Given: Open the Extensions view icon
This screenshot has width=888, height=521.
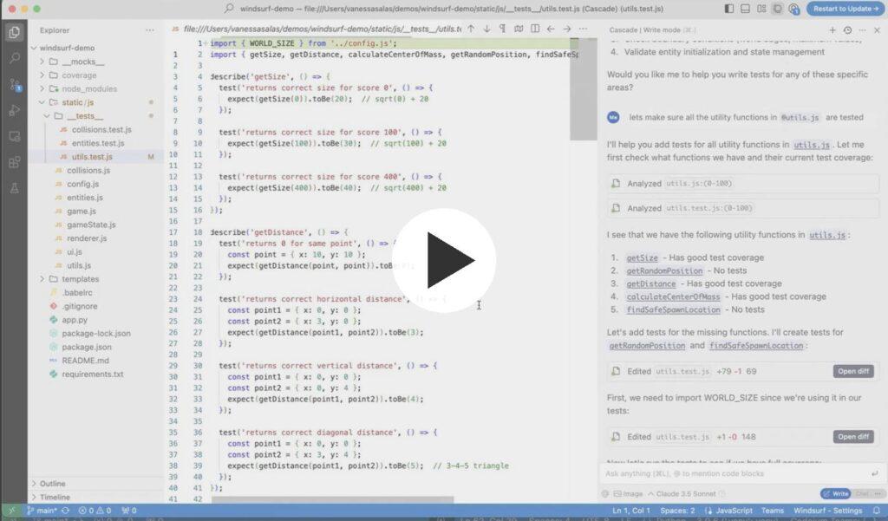Looking at the screenshot, I should [x=14, y=162].
